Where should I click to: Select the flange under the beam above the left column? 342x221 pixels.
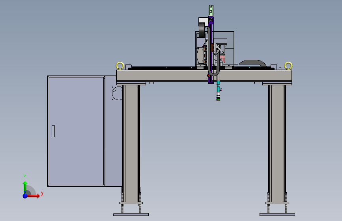pos(131,83)
